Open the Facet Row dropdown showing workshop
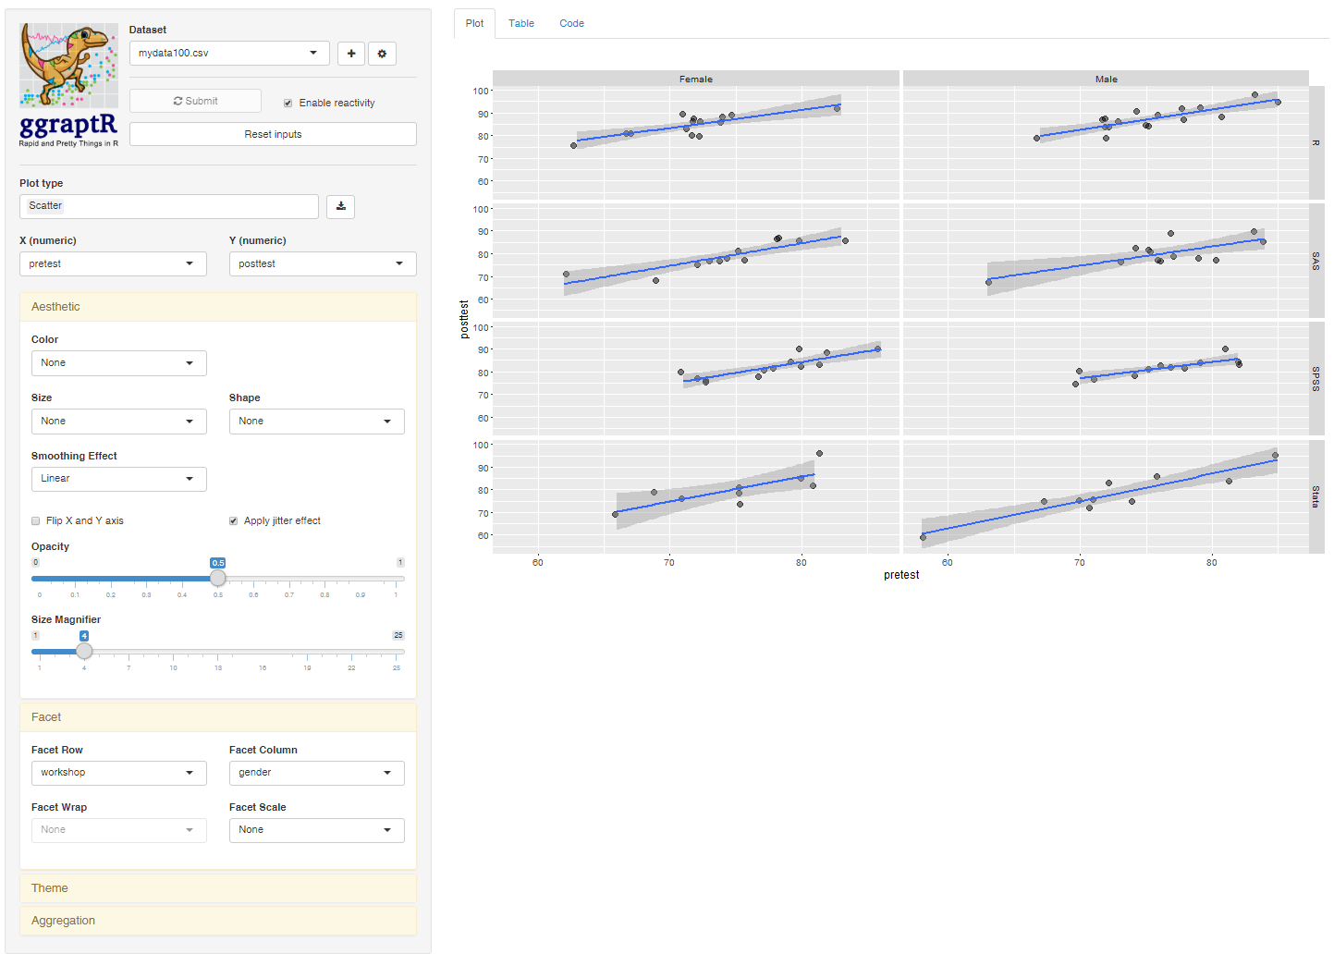This screenshot has width=1334, height=966. pos(118,772)
